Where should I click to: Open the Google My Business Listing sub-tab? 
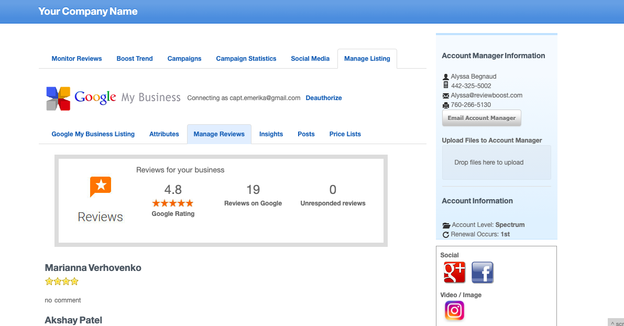93,134
